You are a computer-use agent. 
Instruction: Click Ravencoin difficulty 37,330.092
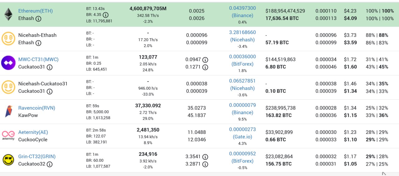point(148,106)
